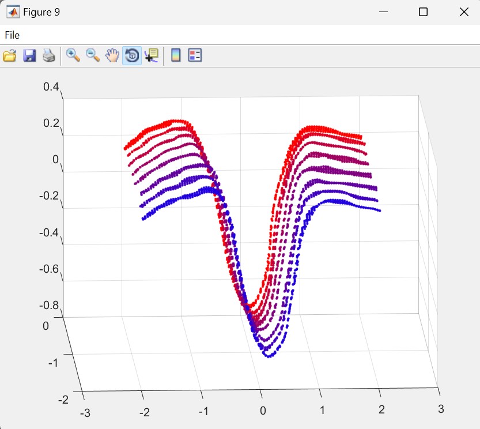Insert a legend using the toolbar icon

point(195,55)
